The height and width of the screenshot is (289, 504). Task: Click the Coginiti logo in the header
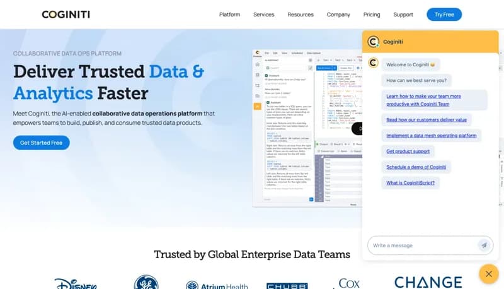66,15
